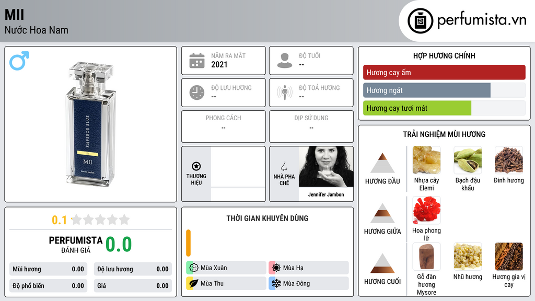Click the PHONG CÁCH style box
This screenshot has height=301, width=535.
click(x=224, y=126)
